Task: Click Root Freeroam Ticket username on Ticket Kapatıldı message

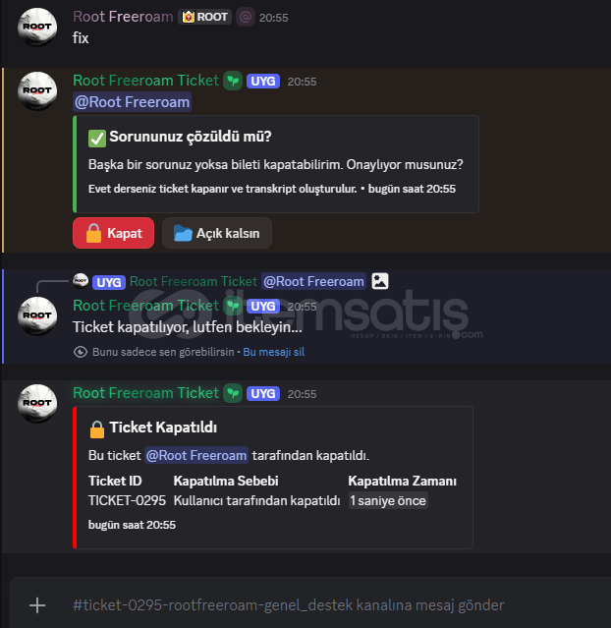Action: pyautogui.click(x=145, y=393)
